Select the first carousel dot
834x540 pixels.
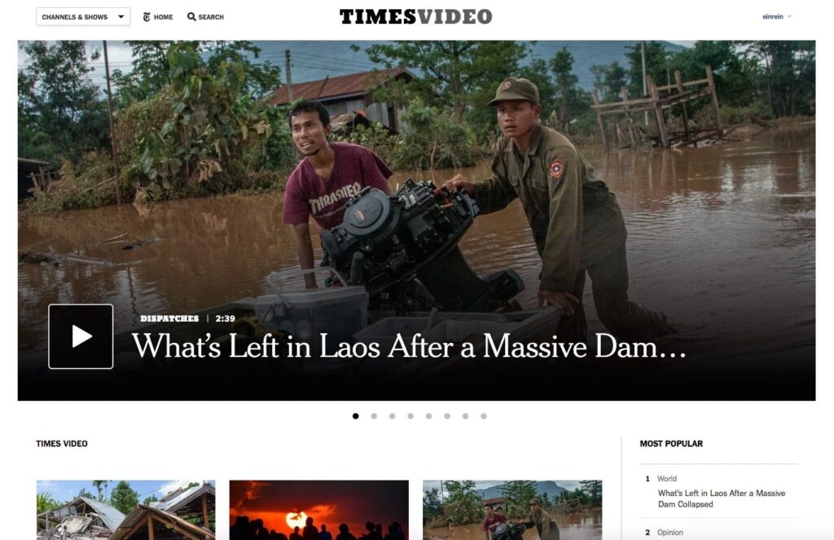coord(356,416)
